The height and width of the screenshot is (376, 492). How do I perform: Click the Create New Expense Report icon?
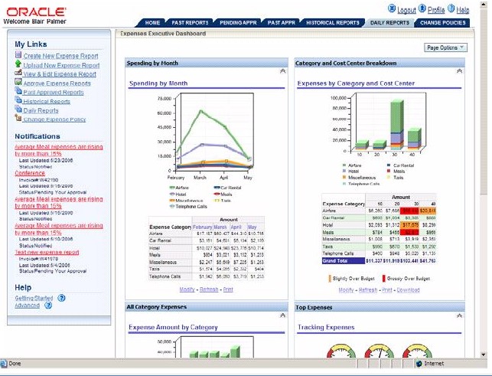[18, 54]
